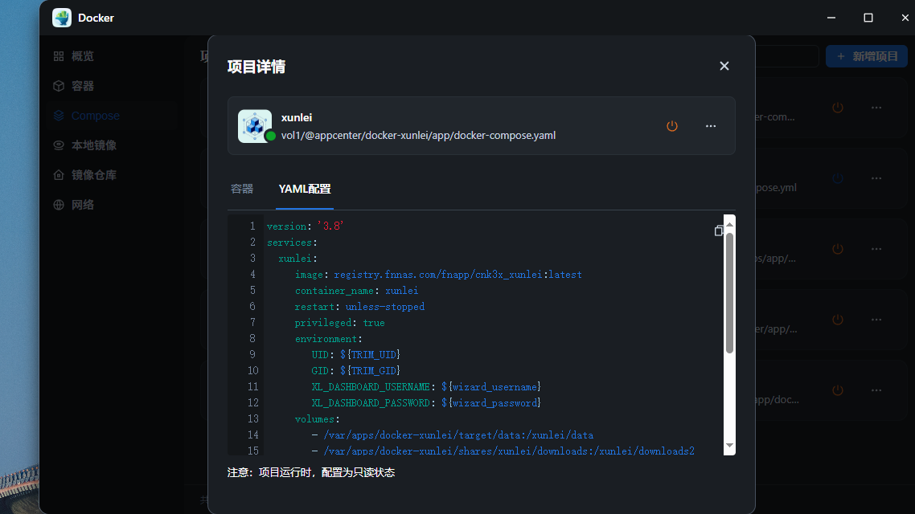Open xunlei project more options menu
The image size is (915, 514).
coord(711,126)
